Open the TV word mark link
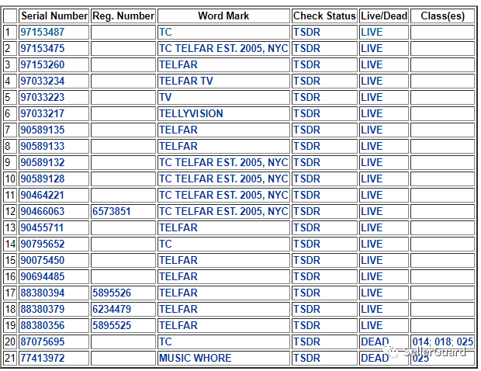Screen dimensions: 481x371 click(165, 97)
